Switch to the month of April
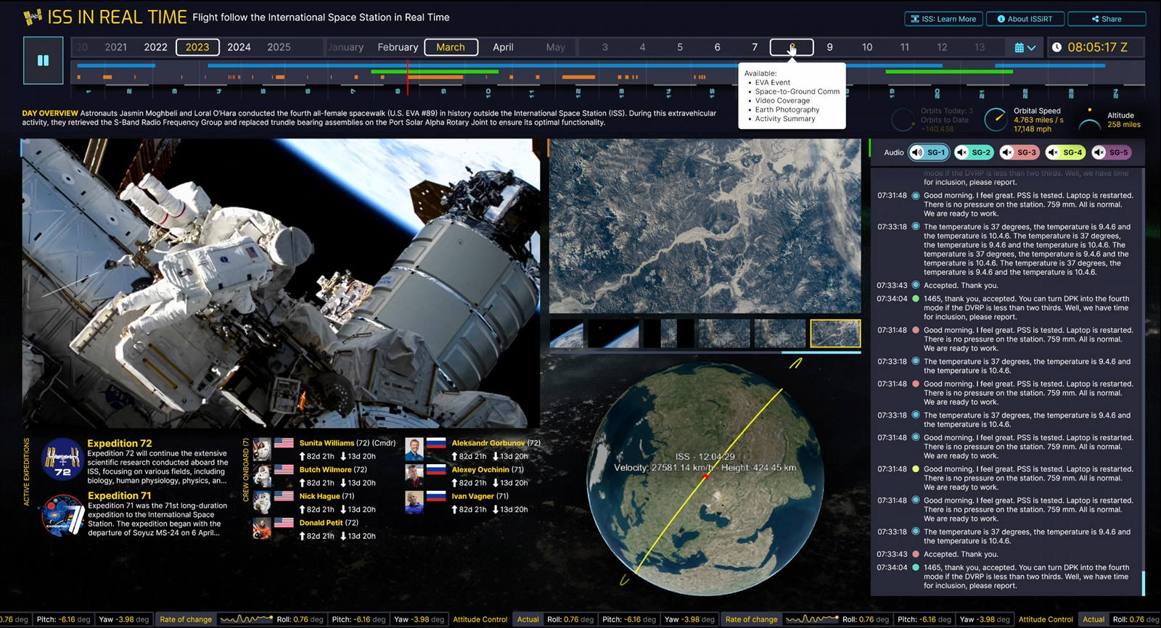The image size is (1161, 628). pos(503,47)
